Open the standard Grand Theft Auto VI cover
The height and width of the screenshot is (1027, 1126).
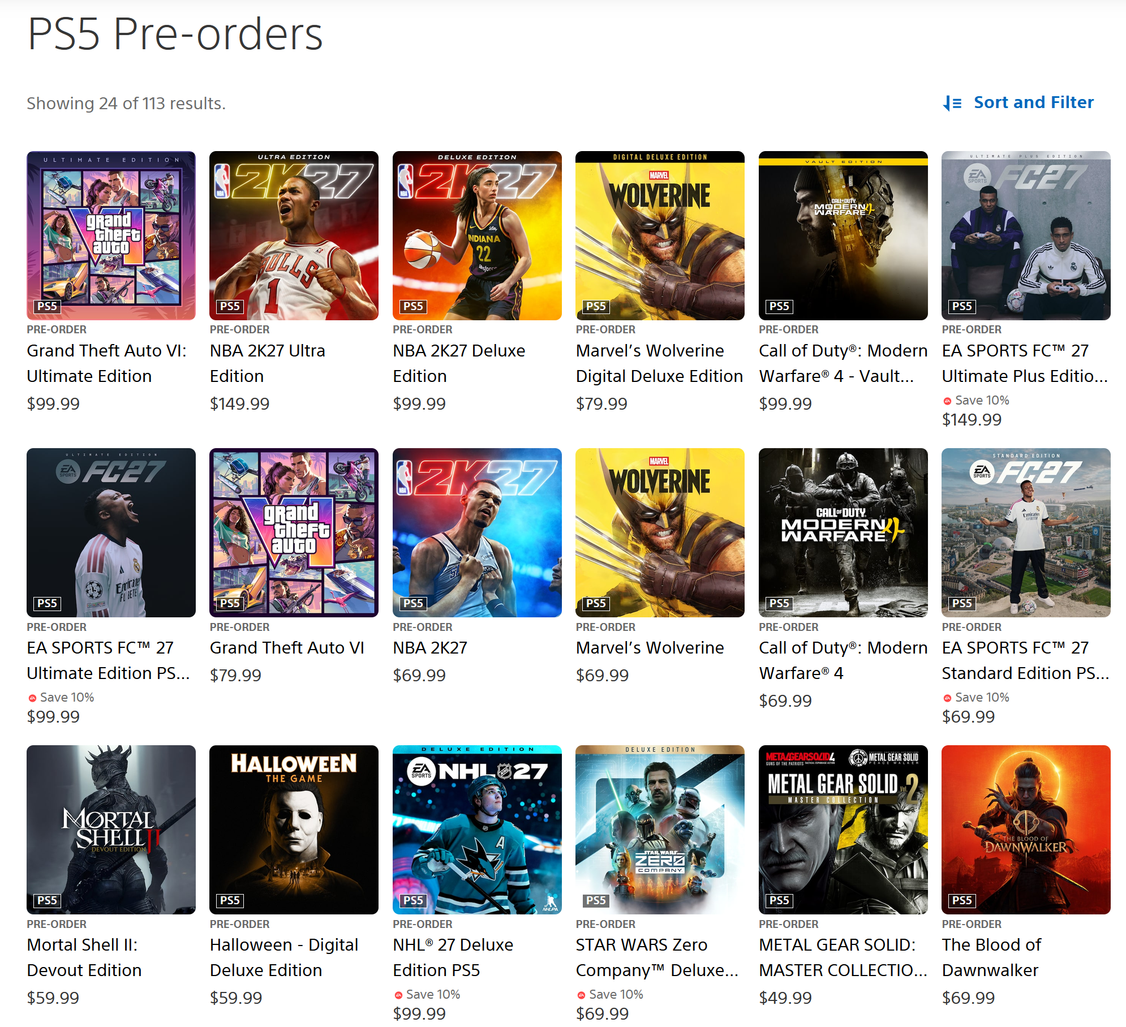point(294,532)
